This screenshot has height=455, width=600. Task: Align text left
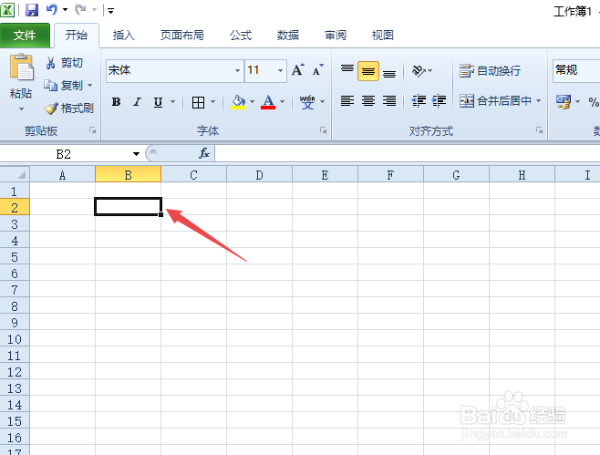(347, 101)
